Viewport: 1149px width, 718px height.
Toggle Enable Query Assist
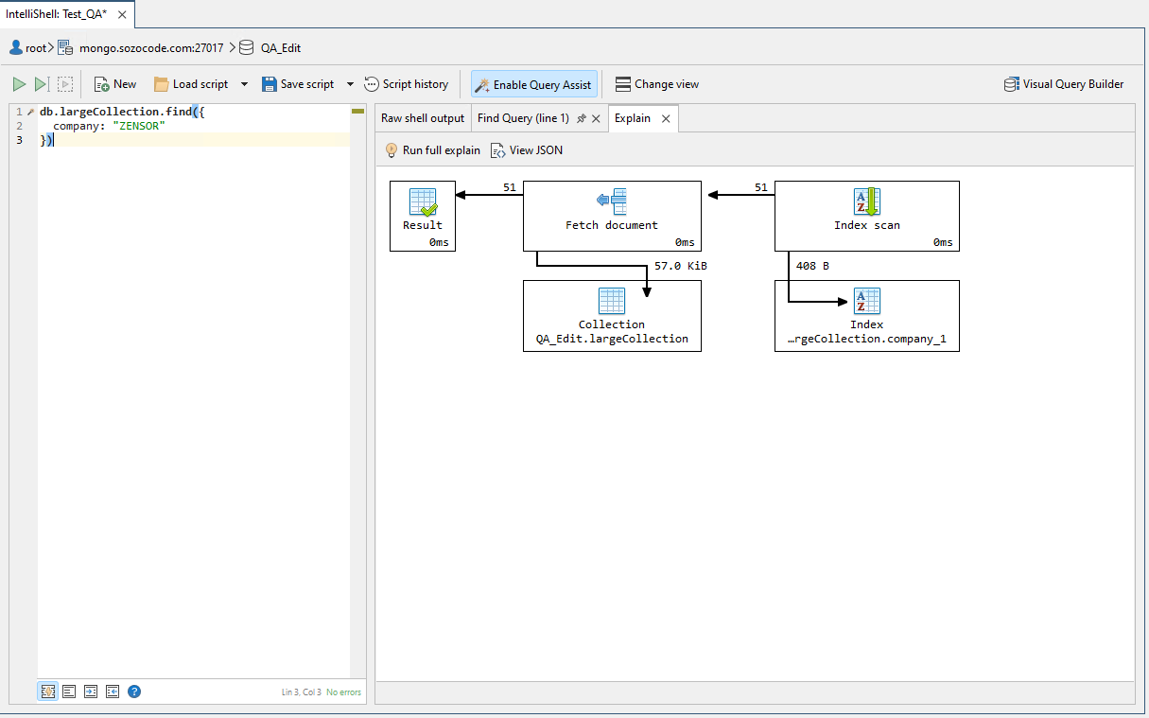pyautogui.click(x=534, y=84)
